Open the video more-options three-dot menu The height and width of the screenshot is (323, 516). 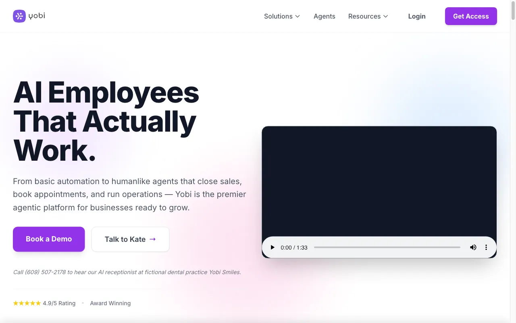coord(486,247)
